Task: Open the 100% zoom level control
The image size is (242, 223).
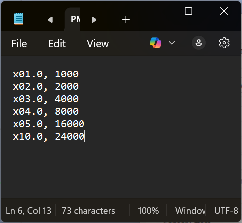Action: click(x=148, y=211)
